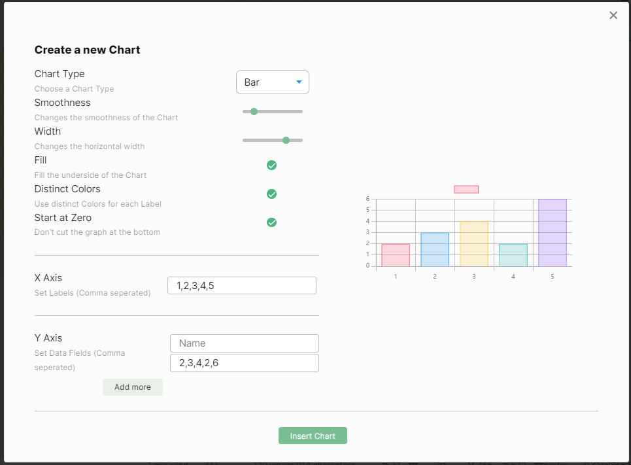Click the yellow bar labeled 3
Screen dimensions: 631x465
(x=474, y=244)
